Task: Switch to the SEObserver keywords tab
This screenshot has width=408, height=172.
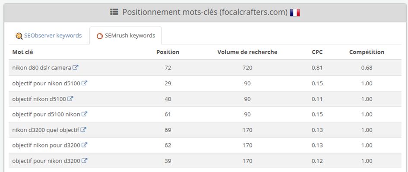Action: [x=49, y=36]
